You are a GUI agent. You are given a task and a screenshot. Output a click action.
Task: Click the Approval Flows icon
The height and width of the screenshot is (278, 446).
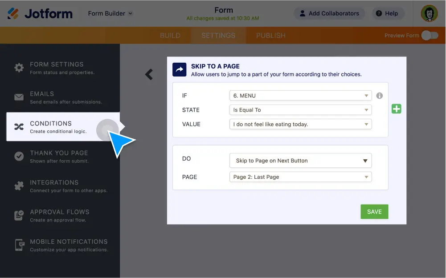coord(19,215)
